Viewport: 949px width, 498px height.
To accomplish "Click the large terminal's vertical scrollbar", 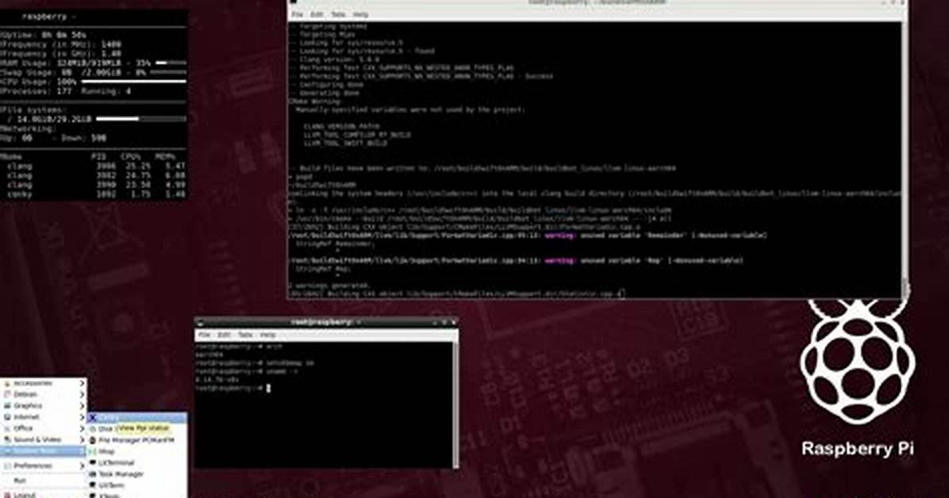I will click(905, 159).
